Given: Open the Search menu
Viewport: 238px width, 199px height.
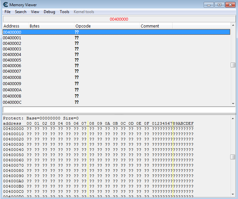Looking at the screenshot, I should pos(21,12).
